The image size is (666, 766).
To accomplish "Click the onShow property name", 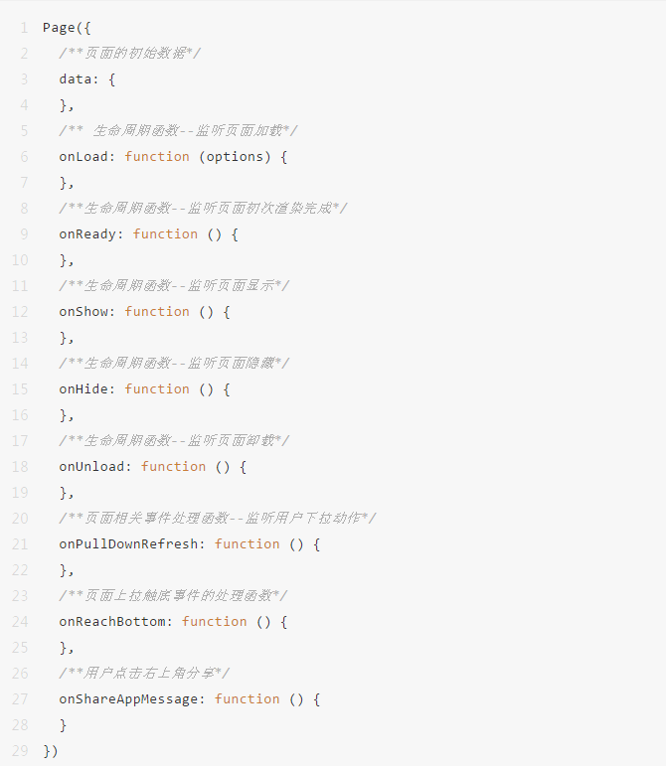I will coord(83,312).
